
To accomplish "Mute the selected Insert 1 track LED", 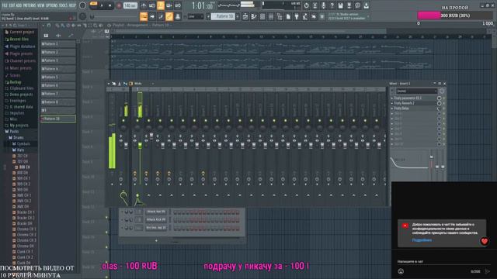I will pyautogui.click(x=137, y=121).
